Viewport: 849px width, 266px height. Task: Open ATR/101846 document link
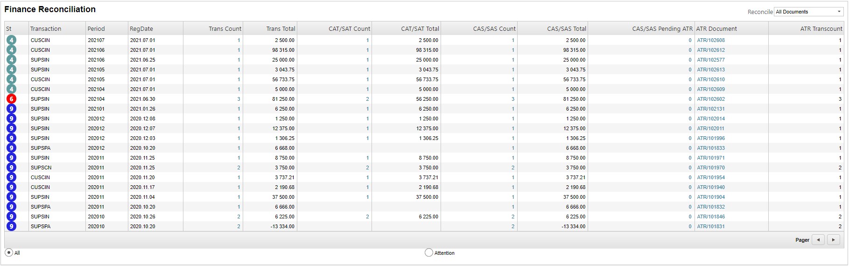click(710, 217)
